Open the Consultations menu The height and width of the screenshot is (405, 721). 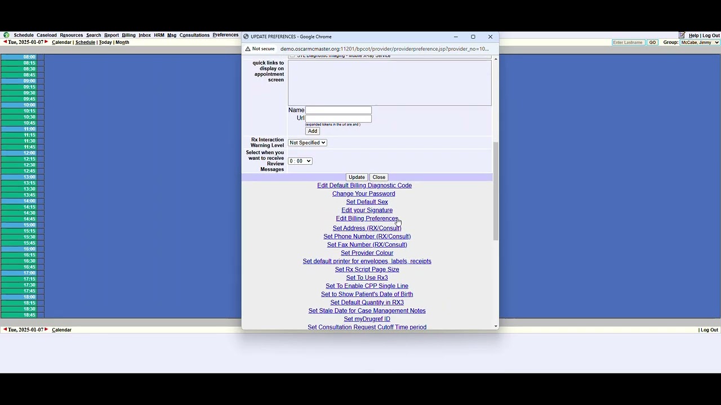(194, 35)
